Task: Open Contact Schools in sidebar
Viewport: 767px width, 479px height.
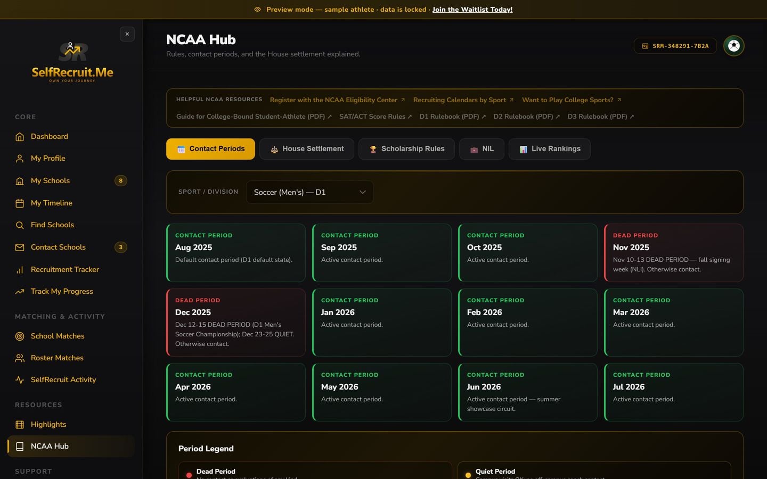Action: pos(71,247)
